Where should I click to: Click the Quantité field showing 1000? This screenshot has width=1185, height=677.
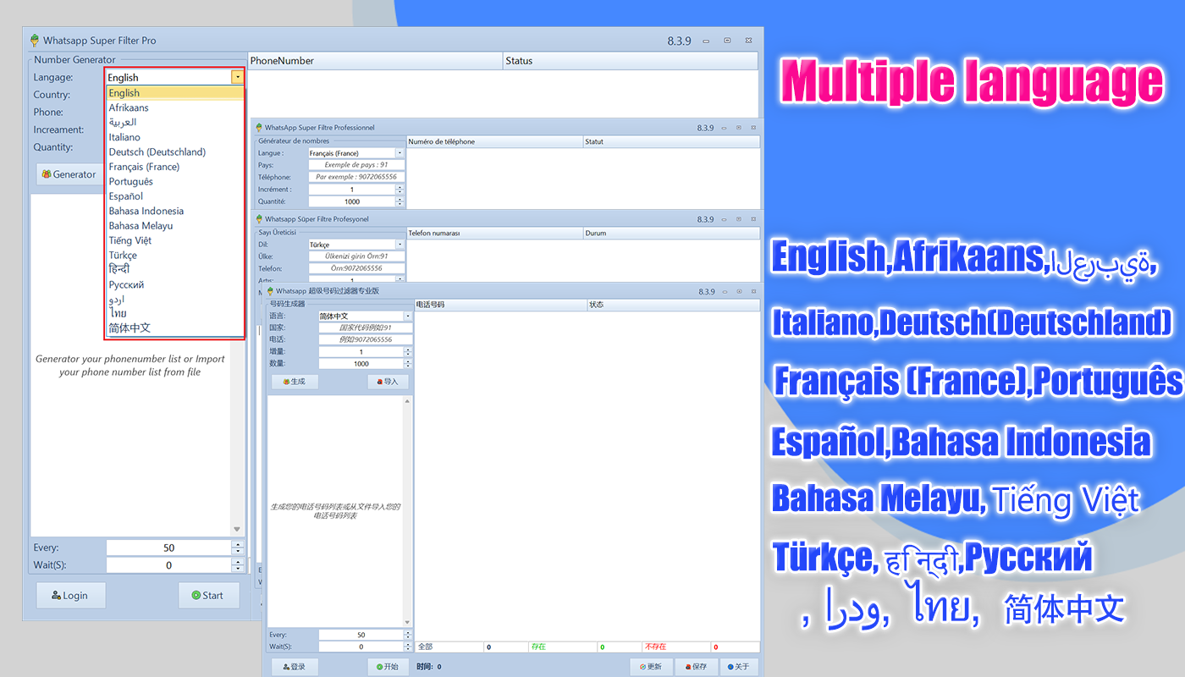[352, 201]
